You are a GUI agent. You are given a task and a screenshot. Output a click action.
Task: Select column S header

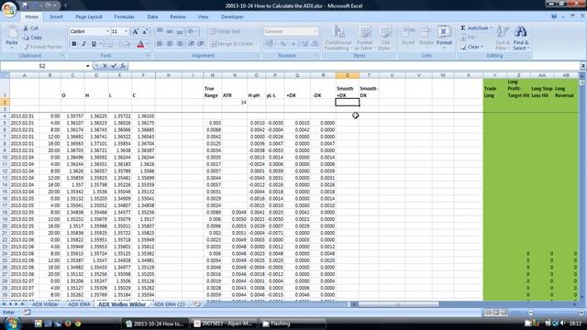click(x=347, y=75)
